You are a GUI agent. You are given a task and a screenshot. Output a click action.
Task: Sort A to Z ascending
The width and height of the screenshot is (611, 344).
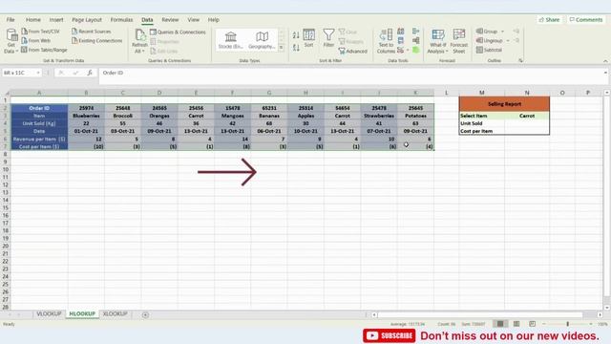click(296, 35)
